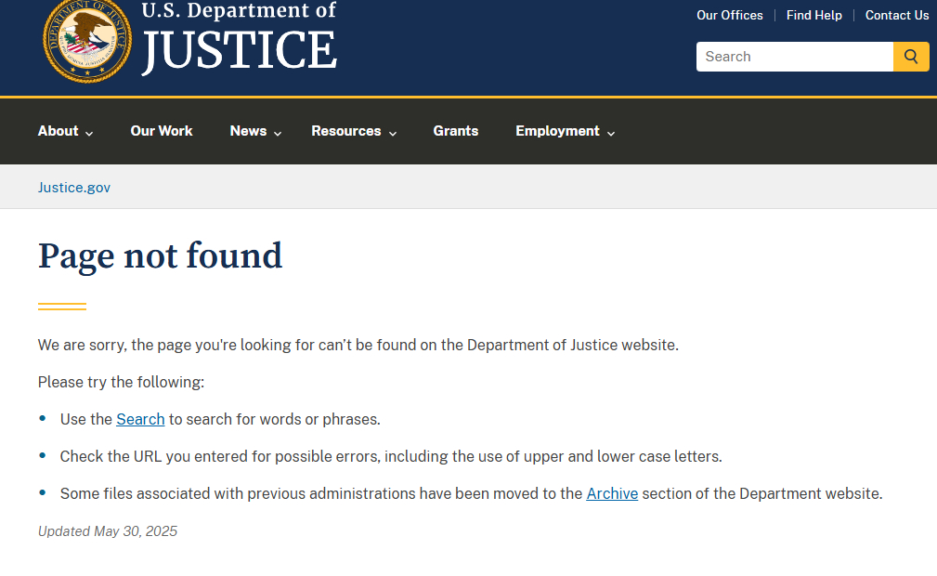
Task: Go to Find Help
Action: click(x=813, y=15)
